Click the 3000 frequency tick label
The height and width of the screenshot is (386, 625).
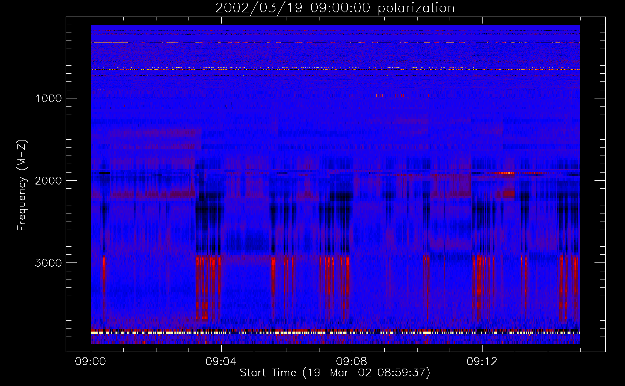click(48, 262)
